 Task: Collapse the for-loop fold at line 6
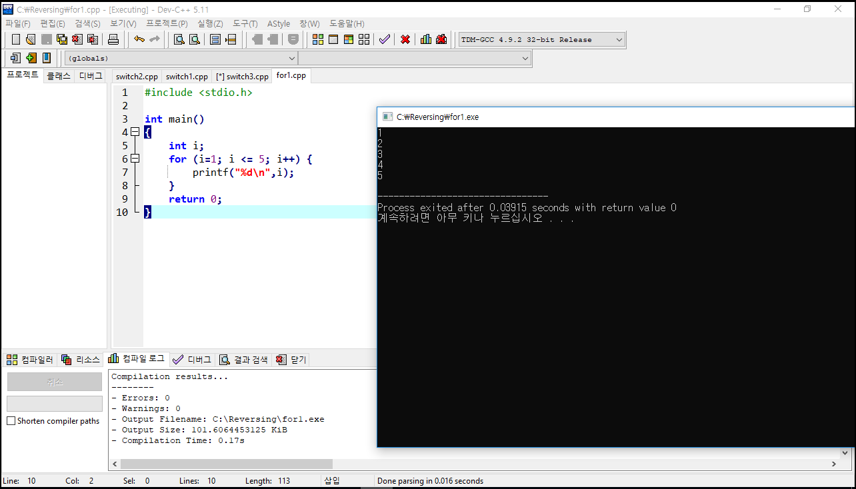tap(135, 159)
